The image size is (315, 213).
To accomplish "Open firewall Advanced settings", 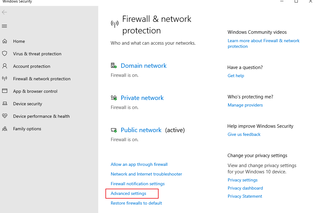I will pos(129,194).
